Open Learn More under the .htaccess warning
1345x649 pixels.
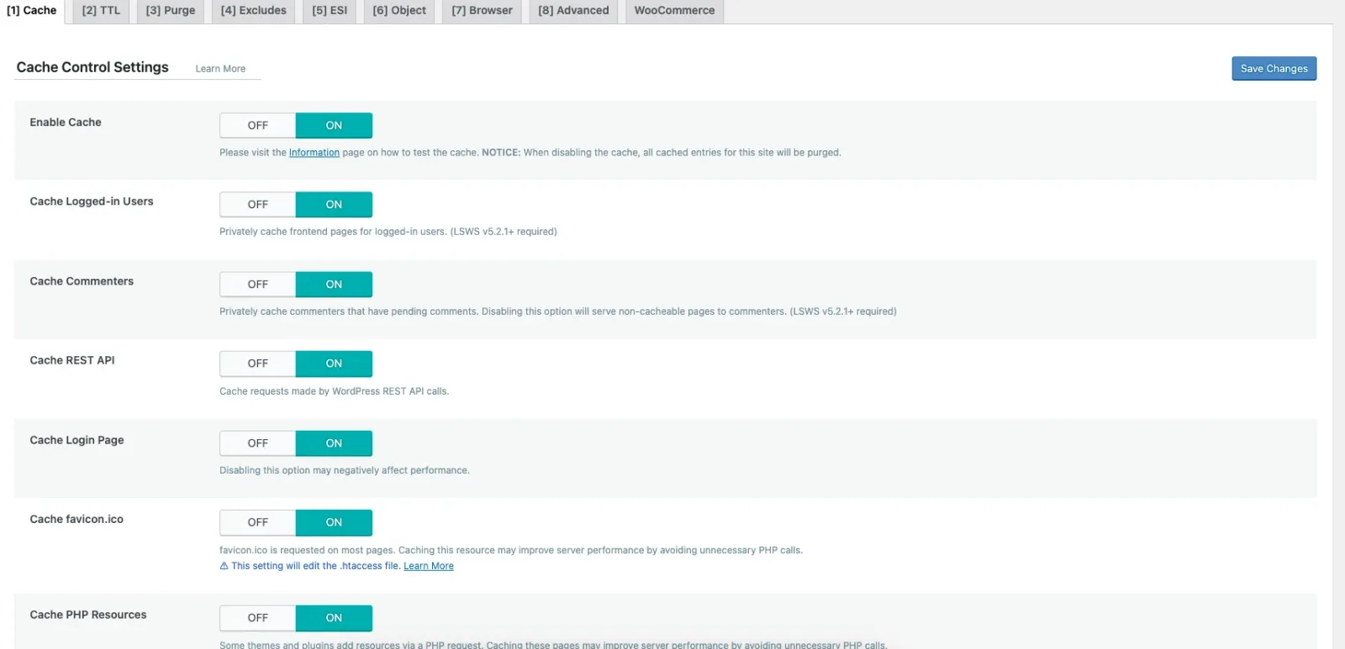(x=429, y=566)
